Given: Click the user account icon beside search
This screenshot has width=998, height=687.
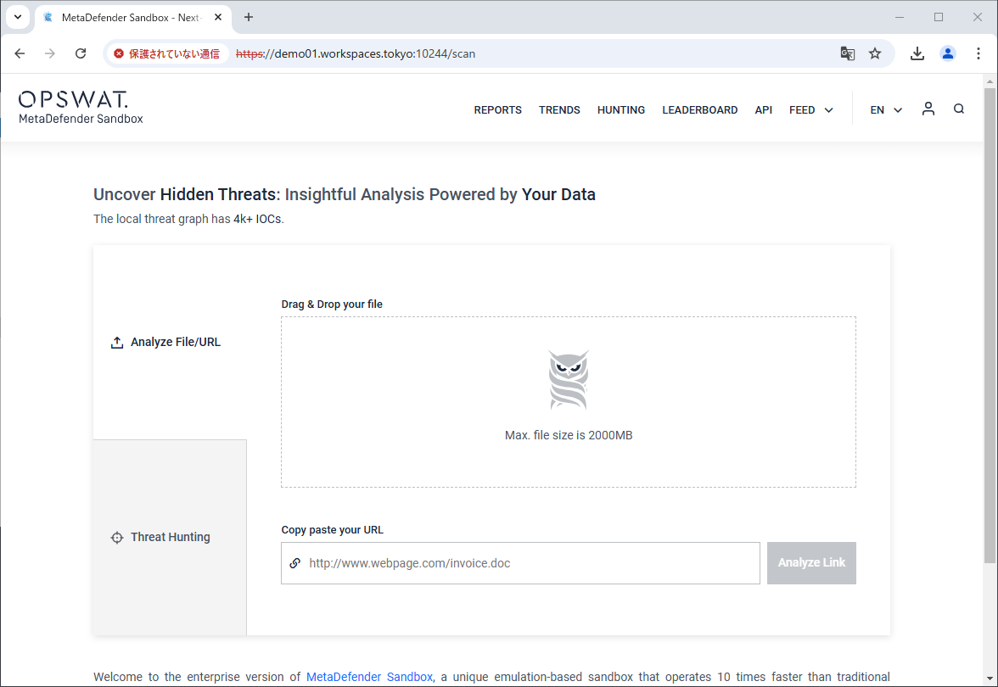Looking at the screenshot, I should [928, 109].
